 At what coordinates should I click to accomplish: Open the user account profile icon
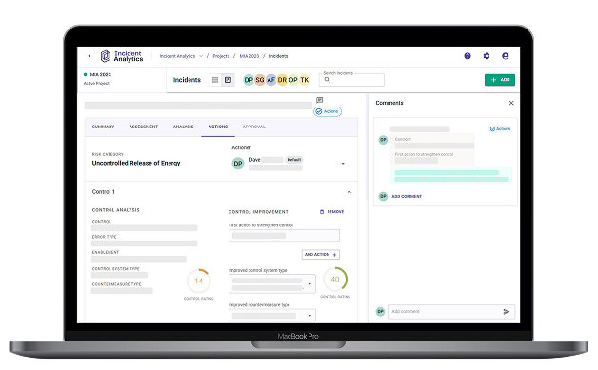[x=506, y=56]
